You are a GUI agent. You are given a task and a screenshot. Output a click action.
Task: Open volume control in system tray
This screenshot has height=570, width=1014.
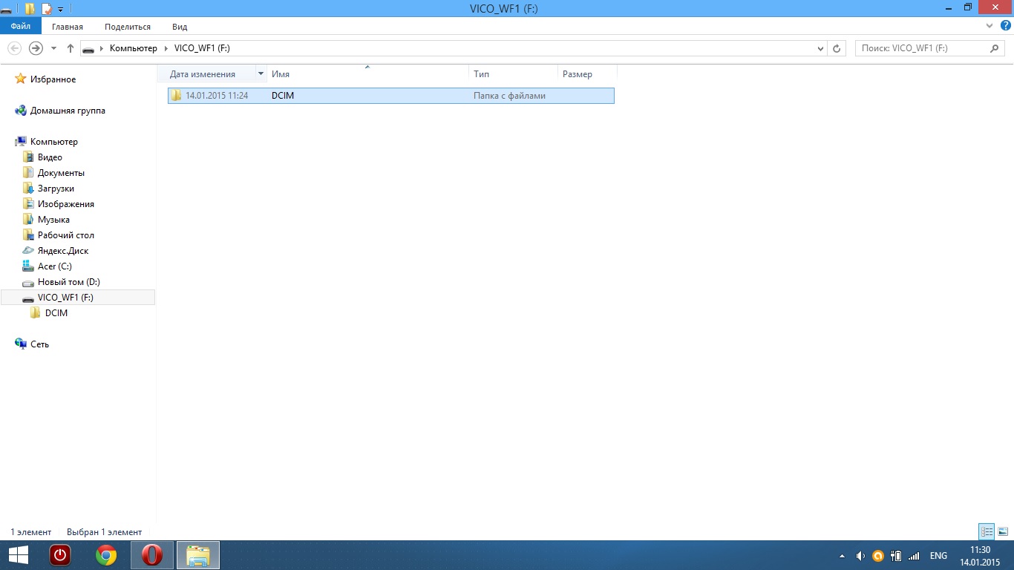click(x=860, y=556)
